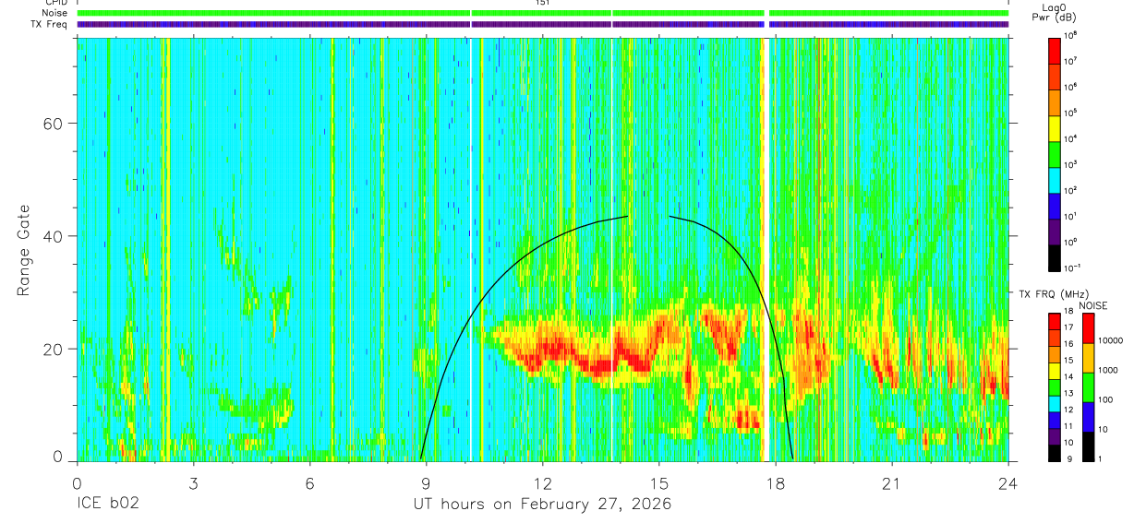Select the cyan segment of the TX FRQ color bar
The image size is (1134, 523).
(x=1054, y=402)
